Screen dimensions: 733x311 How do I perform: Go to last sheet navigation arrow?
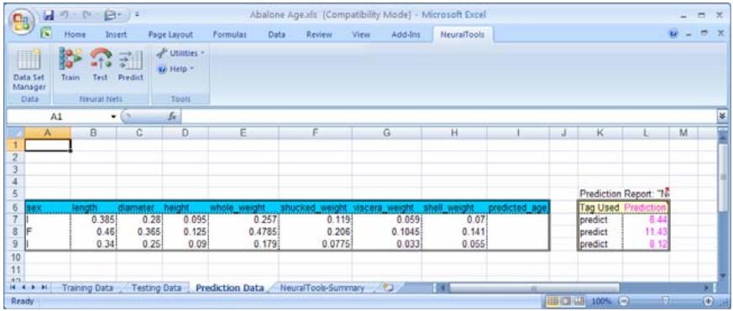coord(45,288)
